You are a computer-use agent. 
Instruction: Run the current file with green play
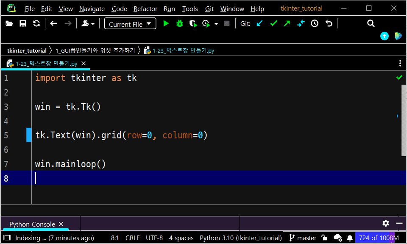166,24
